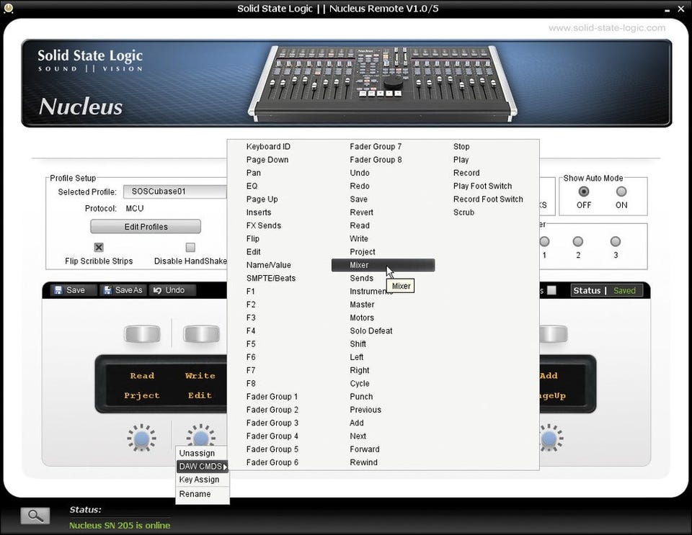The height and width of the screenshot is (535, 692).
Task: Select Project command
Action: (x=363, y=251)
